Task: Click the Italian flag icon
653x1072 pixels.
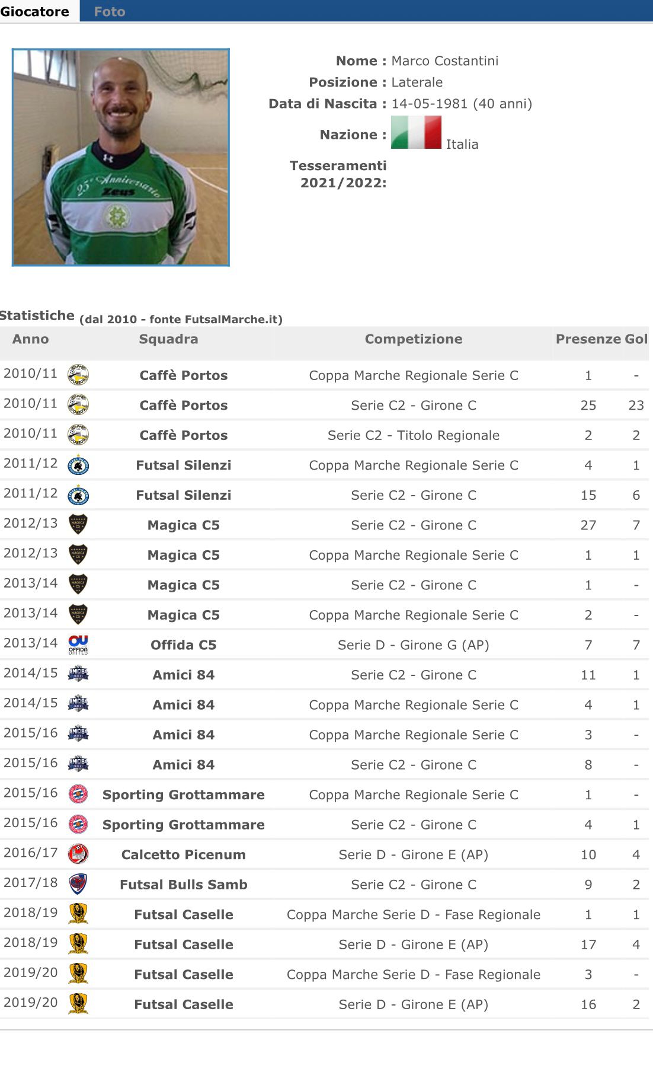Action: click(x=416, y=132)
